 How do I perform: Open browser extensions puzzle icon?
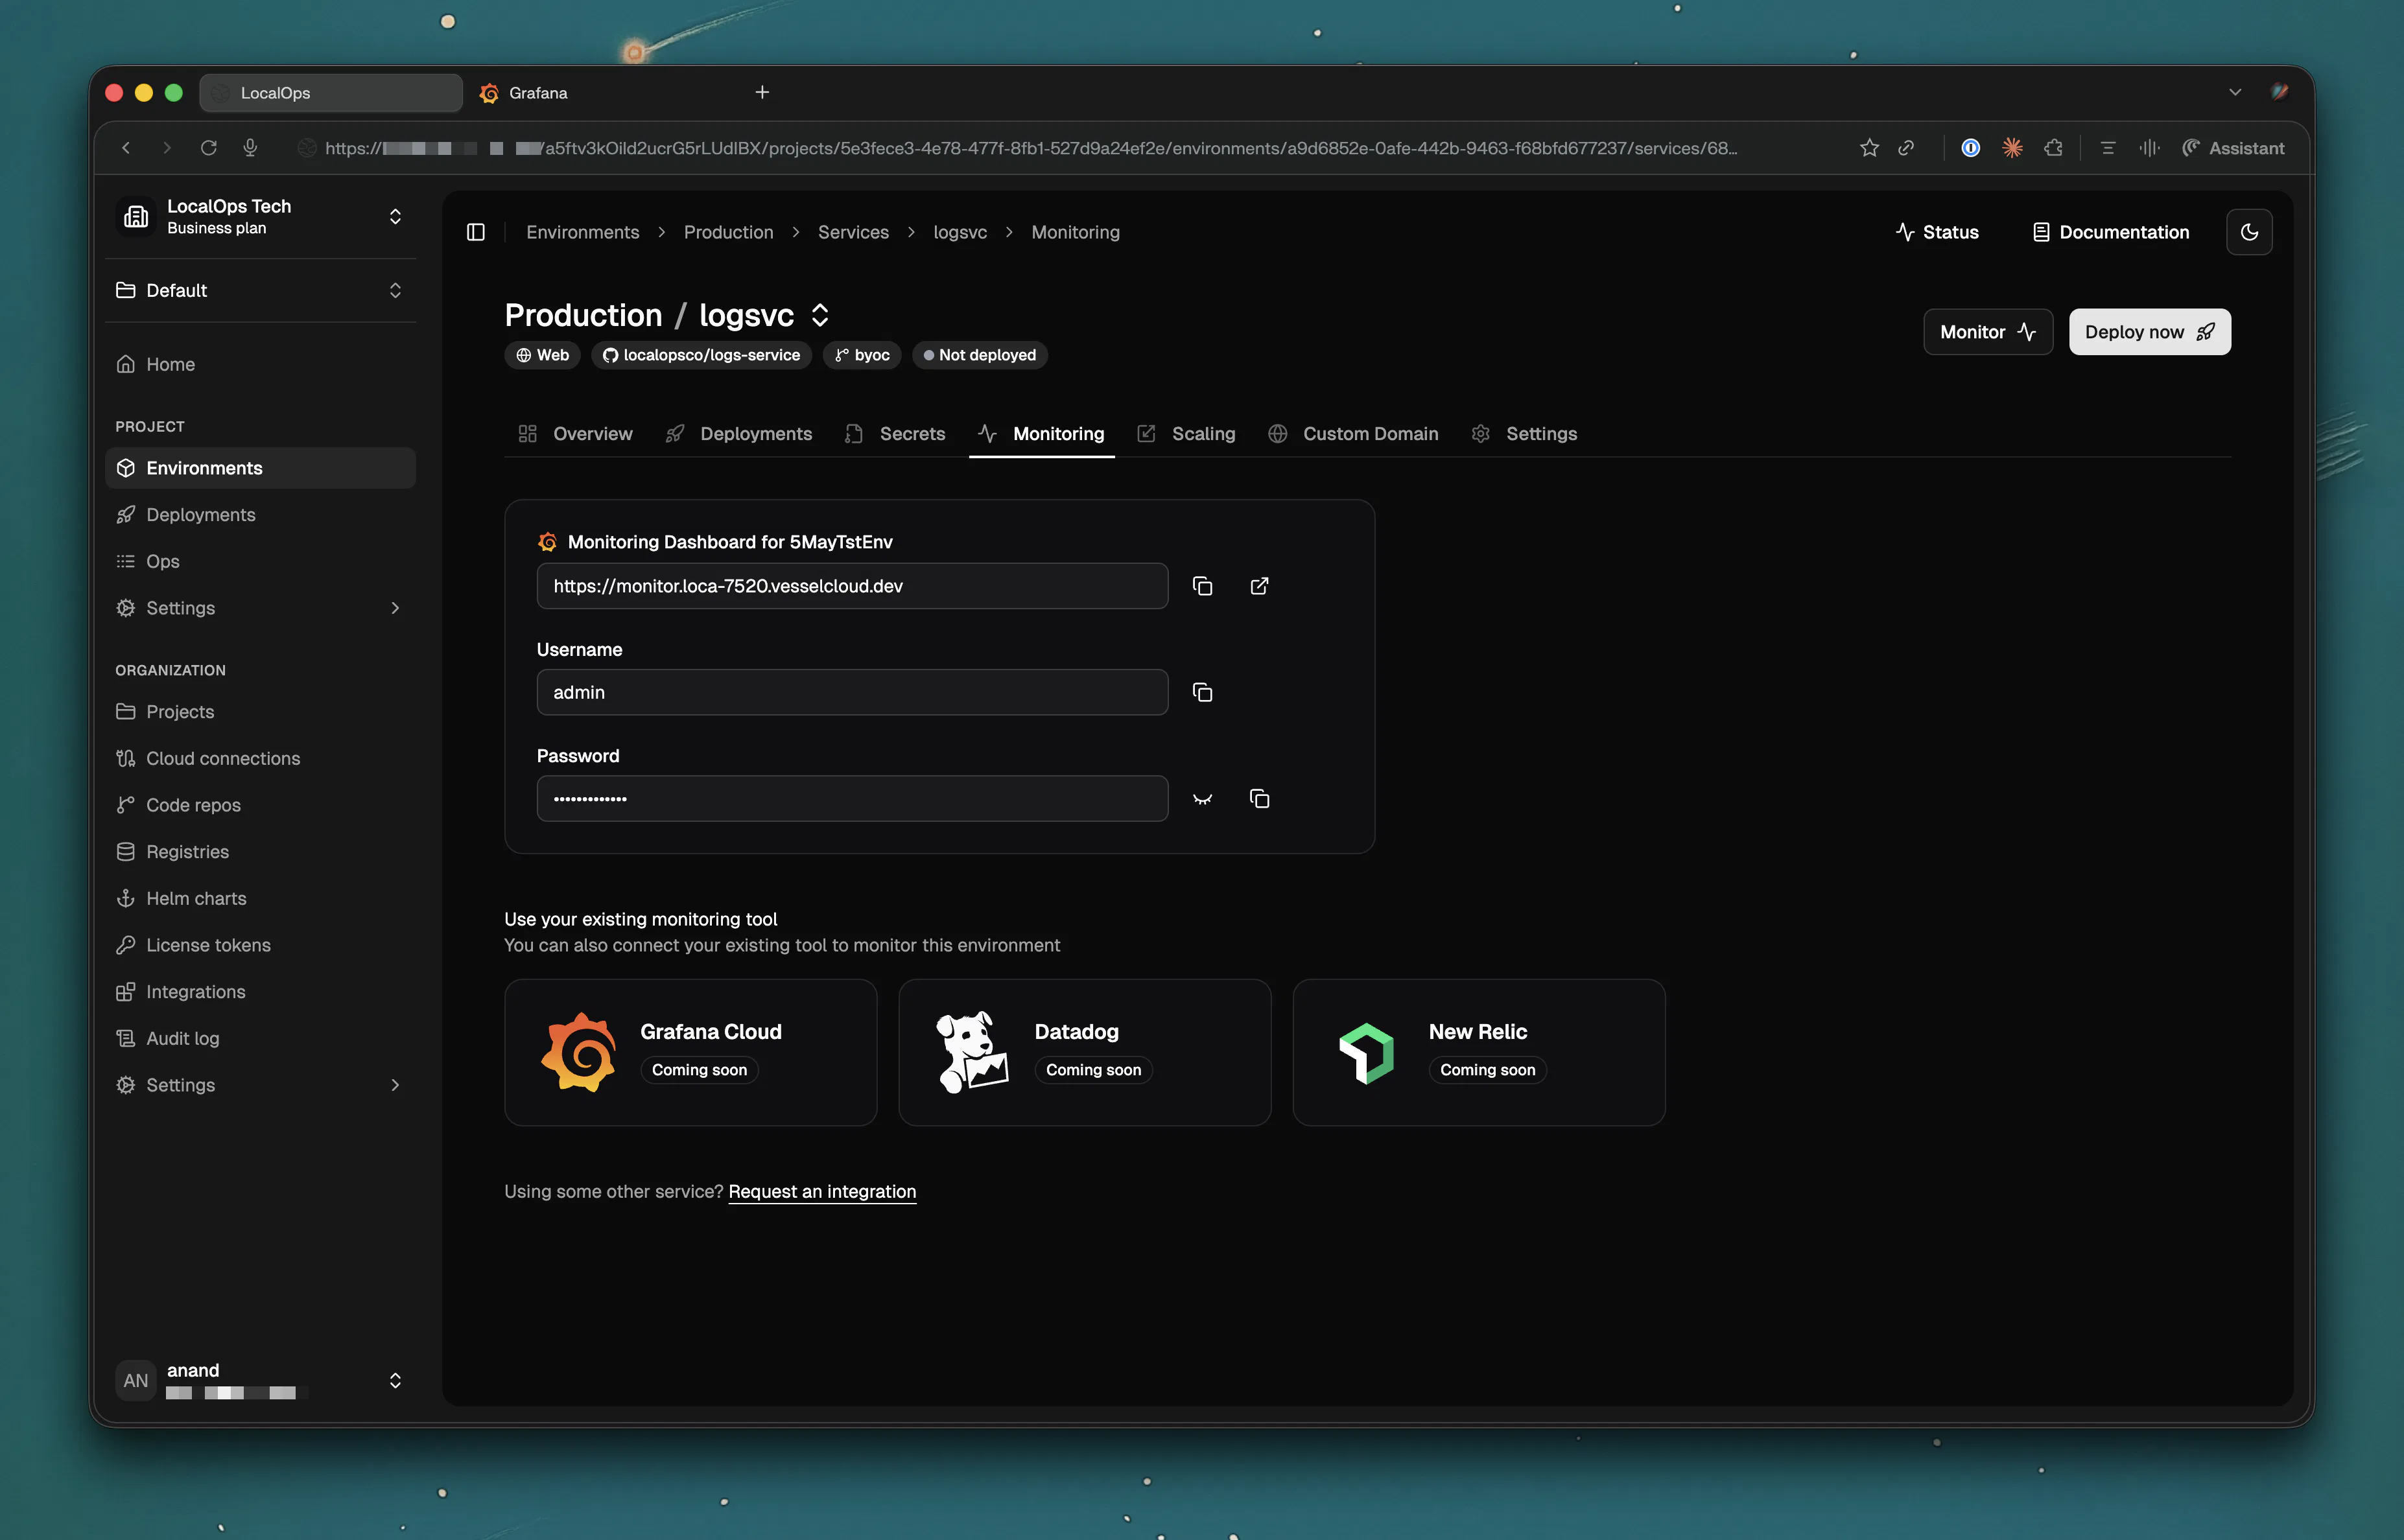tap(2053, 148)
